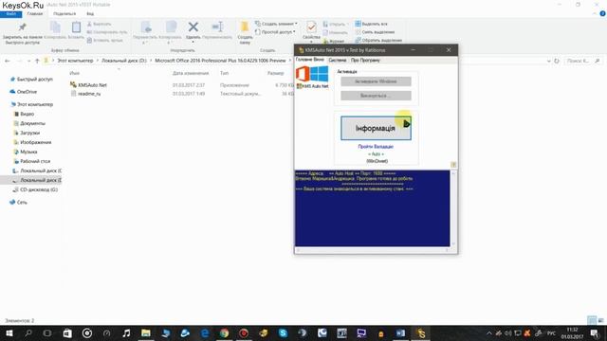607x341 pixels.
Task: Click the Скопировать путь command
Action: pyautogui.click(x=107, y=32)
